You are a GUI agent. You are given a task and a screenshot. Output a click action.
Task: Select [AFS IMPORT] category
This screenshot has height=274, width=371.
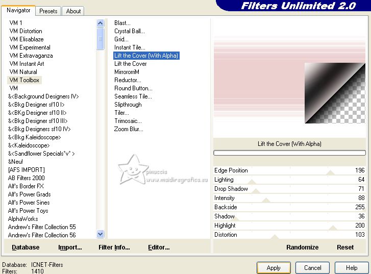(x=26, y=170)
